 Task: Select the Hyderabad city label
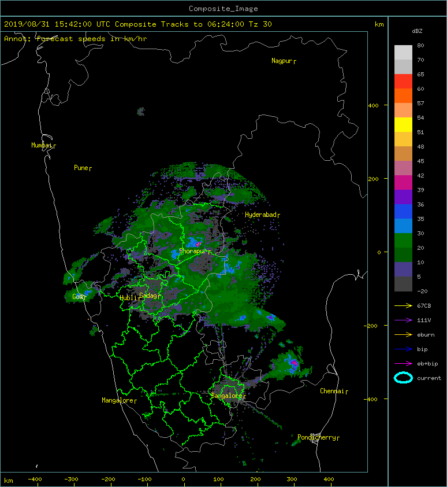(260, 215)
